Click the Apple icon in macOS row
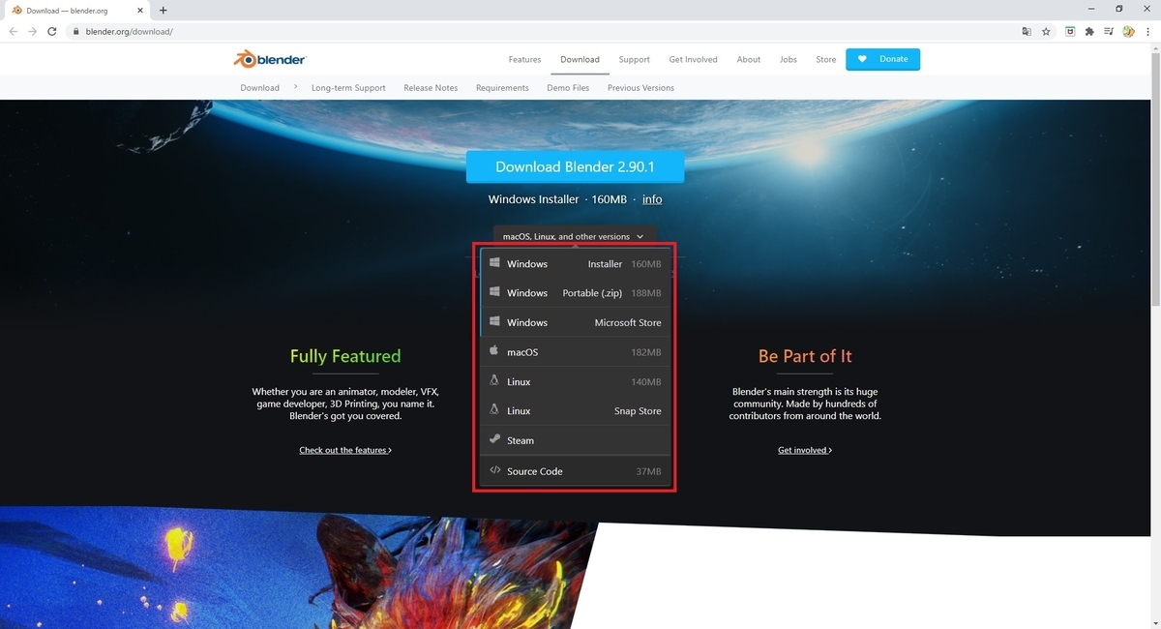 pyautogui.click(x=494, y=351)
